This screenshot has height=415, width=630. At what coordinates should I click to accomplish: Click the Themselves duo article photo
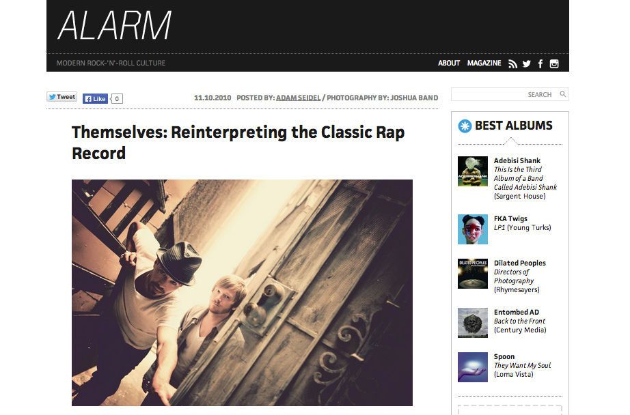[x=243, y=293]
